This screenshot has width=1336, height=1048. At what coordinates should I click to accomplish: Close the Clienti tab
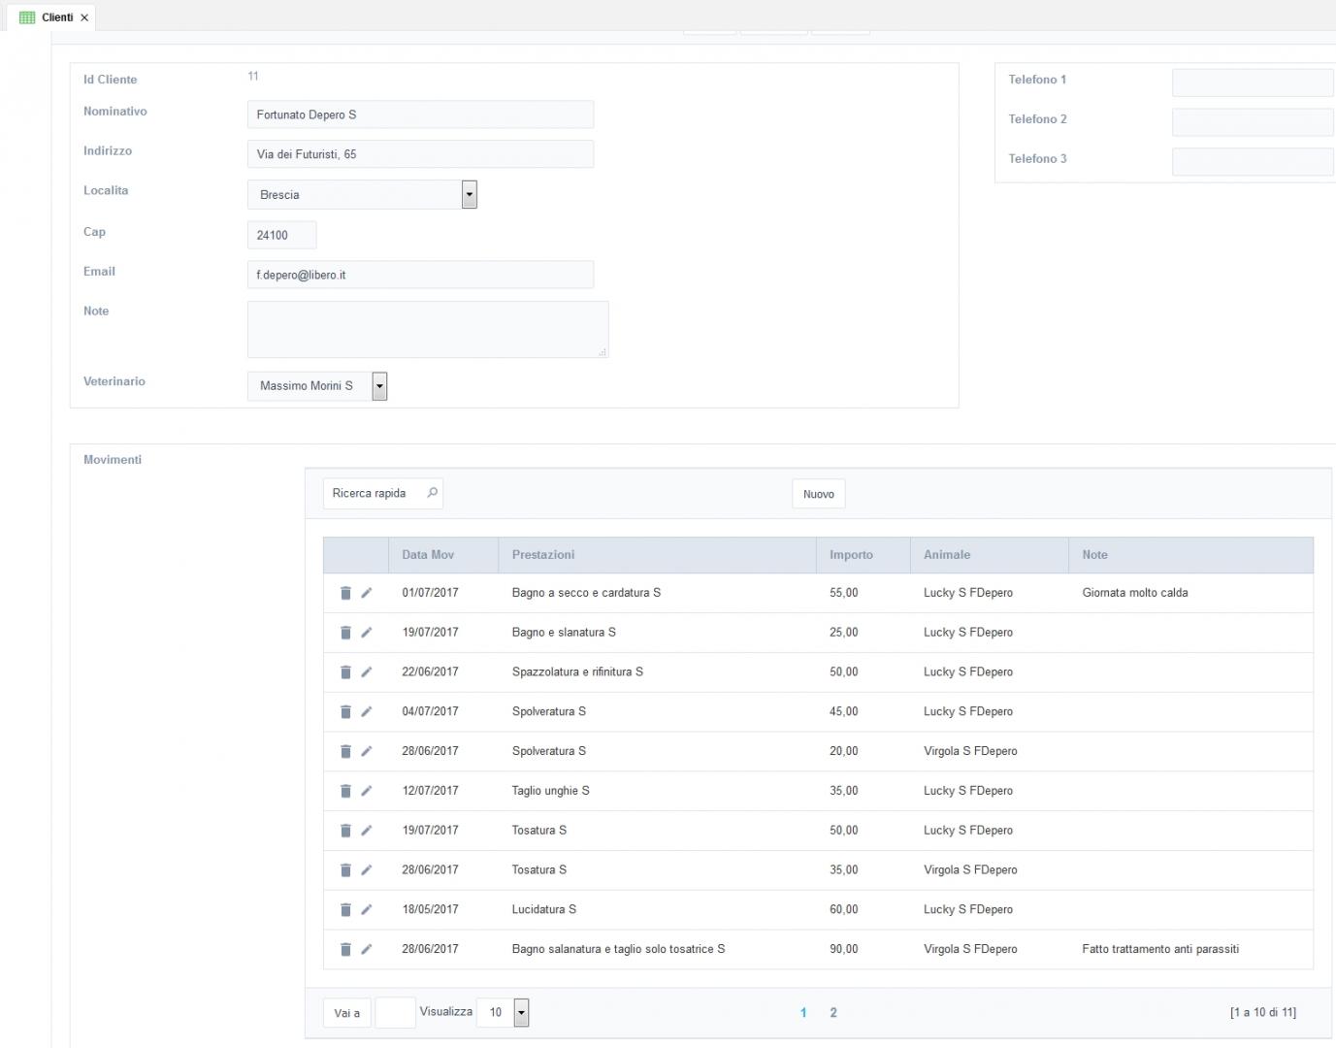84,17
